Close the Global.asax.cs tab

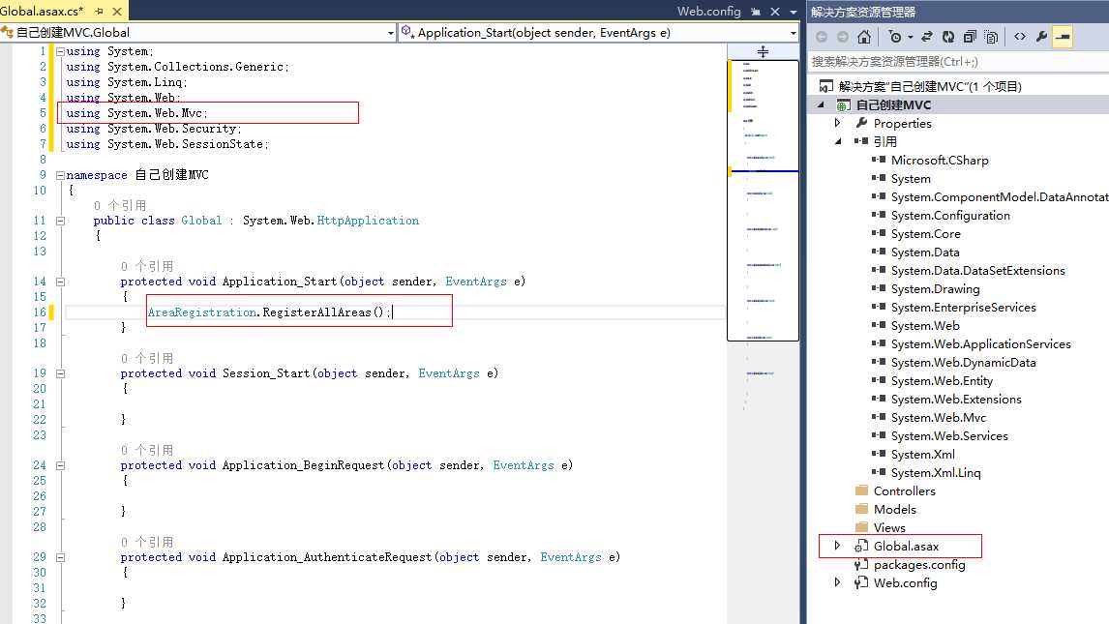[x=117, y=12]
